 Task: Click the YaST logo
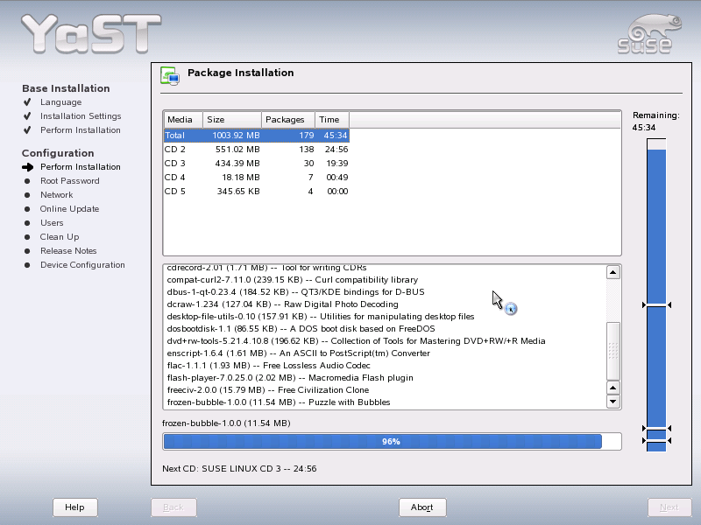pos(91,34)
